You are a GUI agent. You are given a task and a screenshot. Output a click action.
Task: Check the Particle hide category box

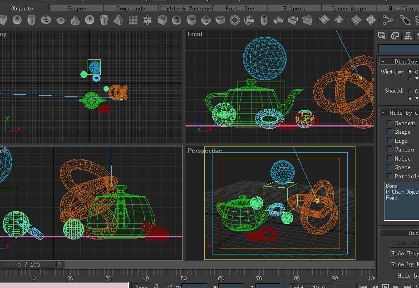click(389, 176)
